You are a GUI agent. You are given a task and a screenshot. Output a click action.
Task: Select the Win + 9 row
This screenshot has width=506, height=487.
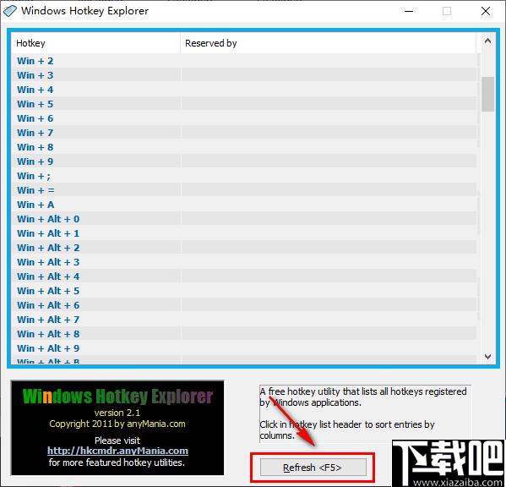243,161
